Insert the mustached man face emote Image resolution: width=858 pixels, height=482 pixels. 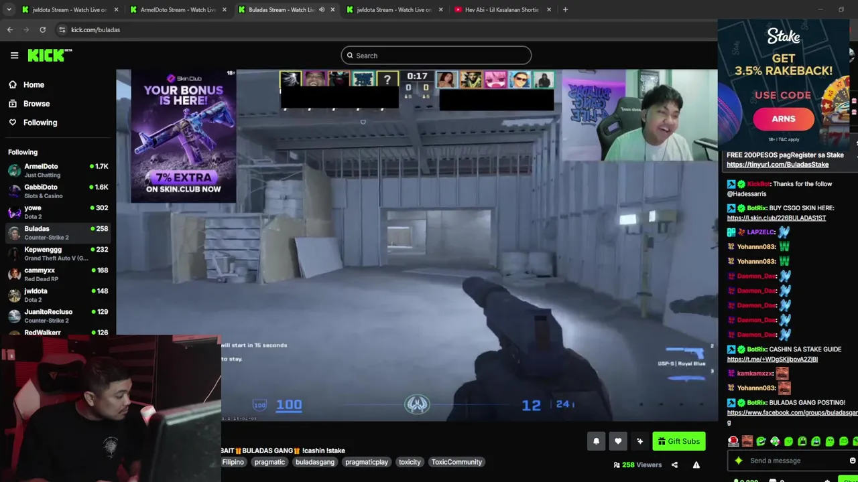[x=747, y=441]
